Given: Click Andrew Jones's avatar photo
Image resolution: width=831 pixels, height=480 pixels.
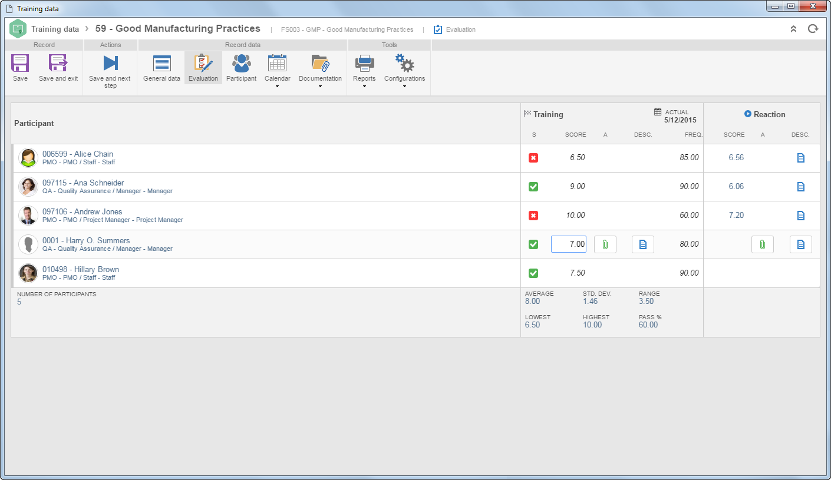Looking at the screenshot, I should tap(28, 216).
